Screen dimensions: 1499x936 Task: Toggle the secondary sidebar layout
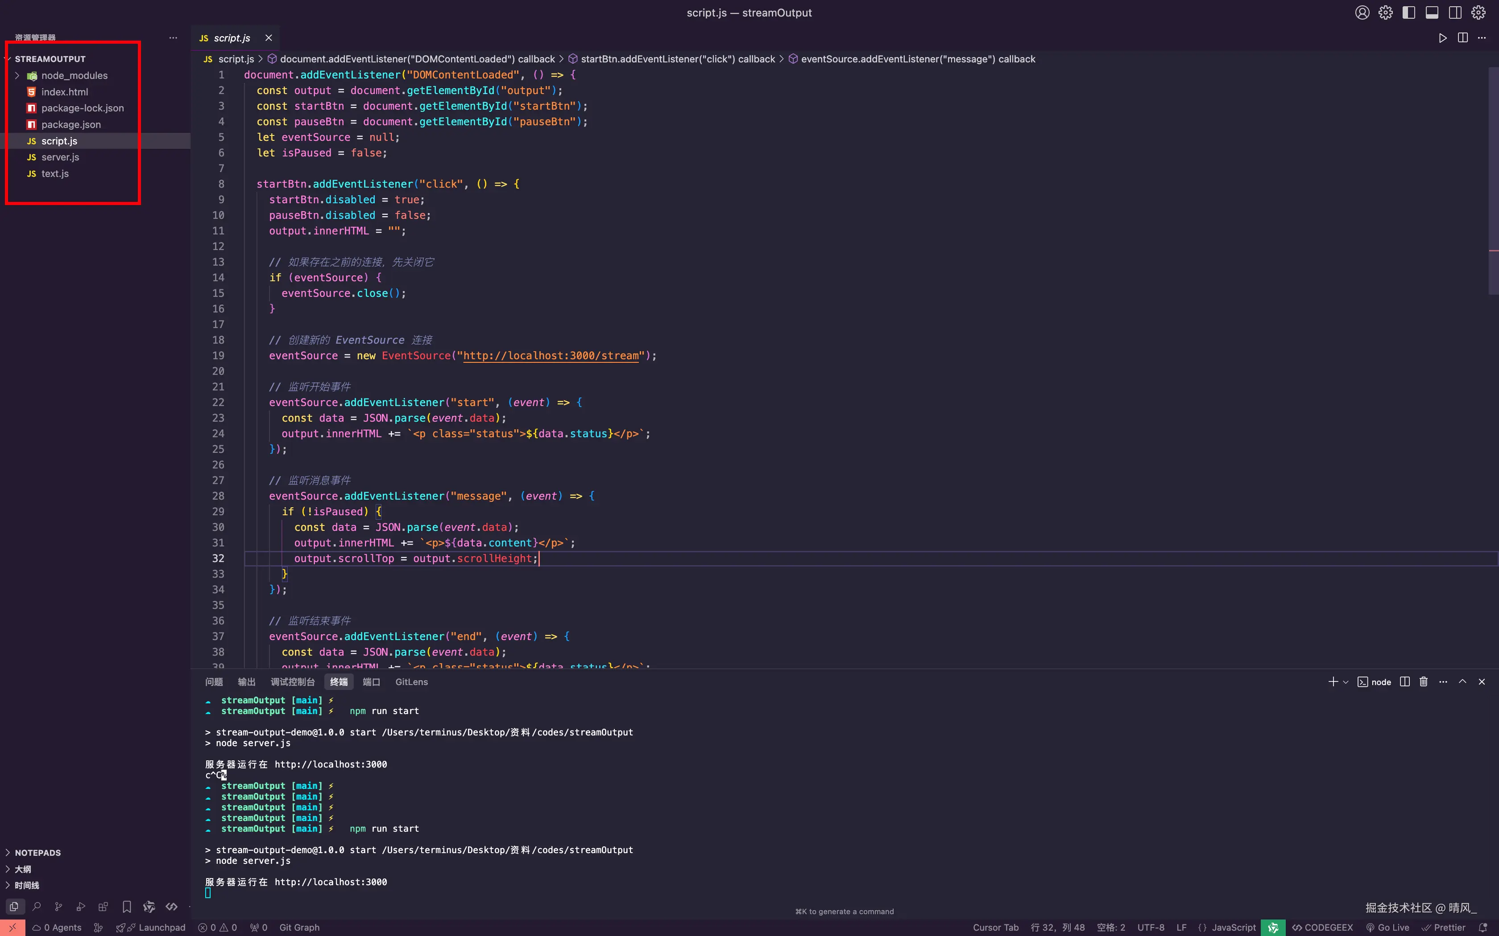point(1455,13)
